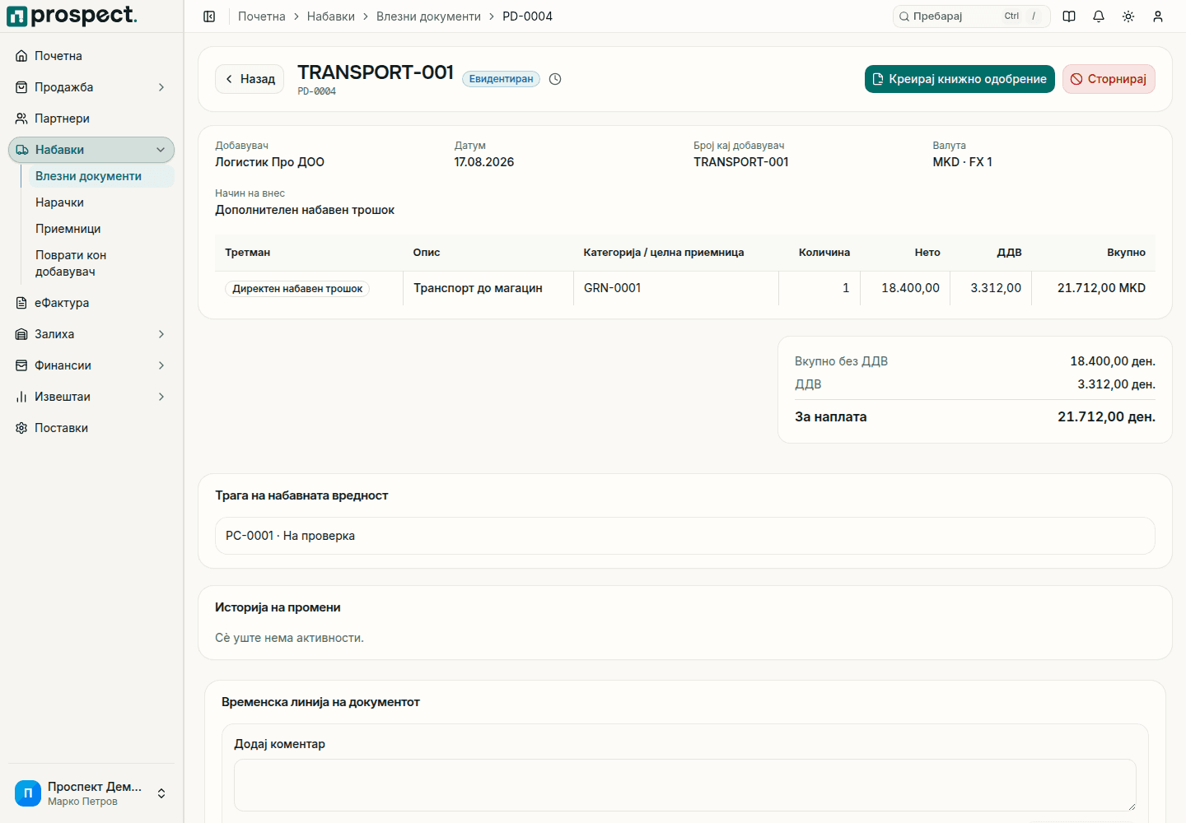Screen dimensions: 1186x823
Task: Switch theme with the sun icon
Action: click(x=1128, y=16)
